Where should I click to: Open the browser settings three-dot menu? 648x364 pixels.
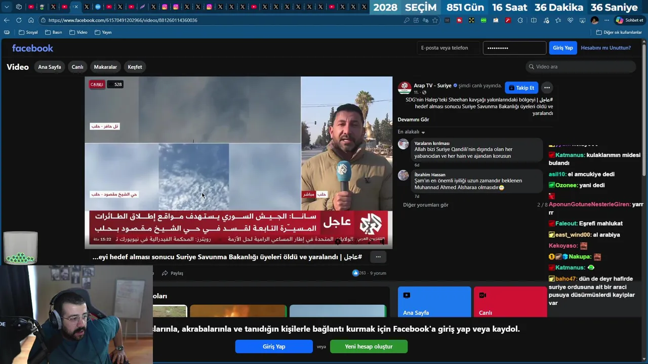[607, 20]
